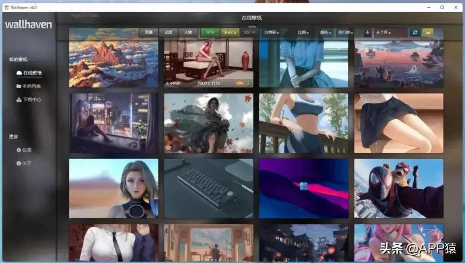The height and width of the screenshot is (263, 465).
Task: Click the download icon on the red-dress wallpaper
Action: tap(249, 83)
